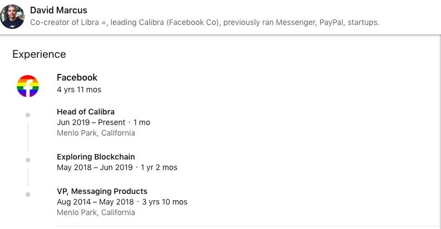
Task: Click the Jun 2019 – Present date range
Action: click(x=91, y=122)
